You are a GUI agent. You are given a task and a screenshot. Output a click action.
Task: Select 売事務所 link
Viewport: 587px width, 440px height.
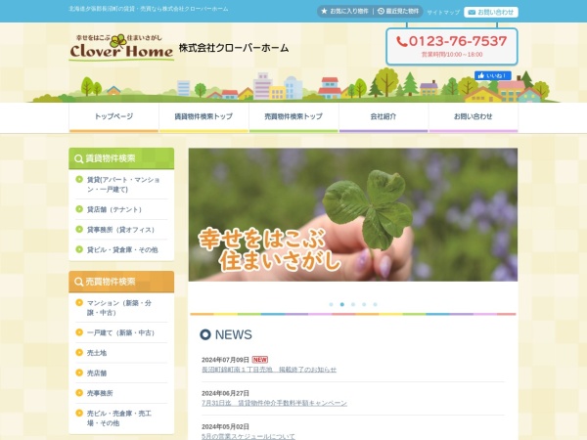pos(100,393)
